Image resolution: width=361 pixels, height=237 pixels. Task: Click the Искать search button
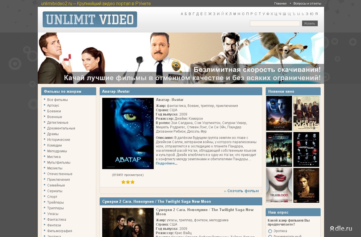click(x=310, y=23)
